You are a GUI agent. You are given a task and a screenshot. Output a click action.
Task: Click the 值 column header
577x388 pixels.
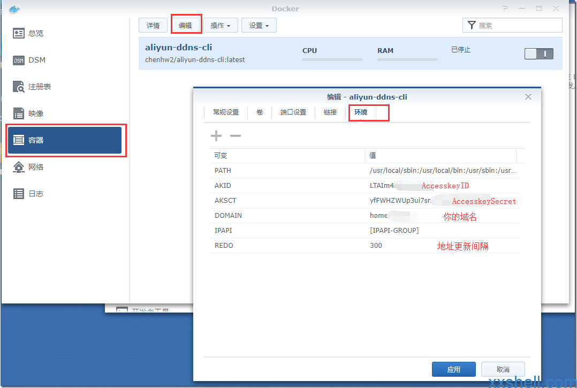441,156
